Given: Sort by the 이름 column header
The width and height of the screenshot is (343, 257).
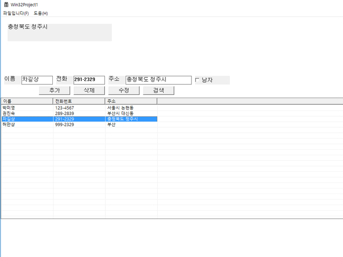Looking at the screenshot, I should click(x=27, y=101).
